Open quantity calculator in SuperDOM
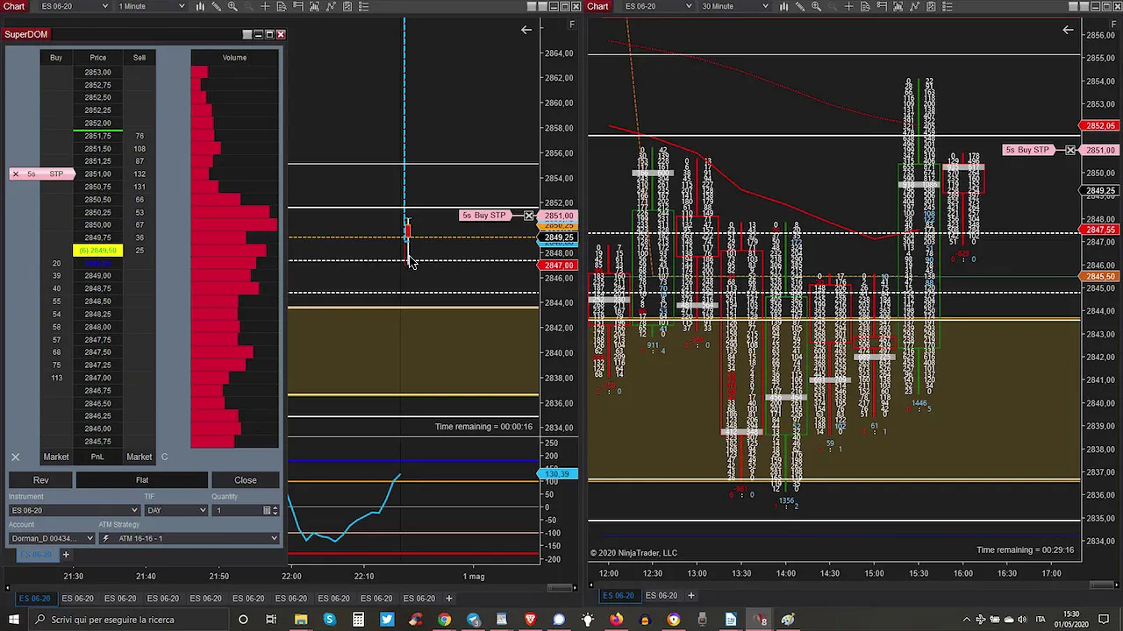The image size is (1123, 631). [267, 510]
